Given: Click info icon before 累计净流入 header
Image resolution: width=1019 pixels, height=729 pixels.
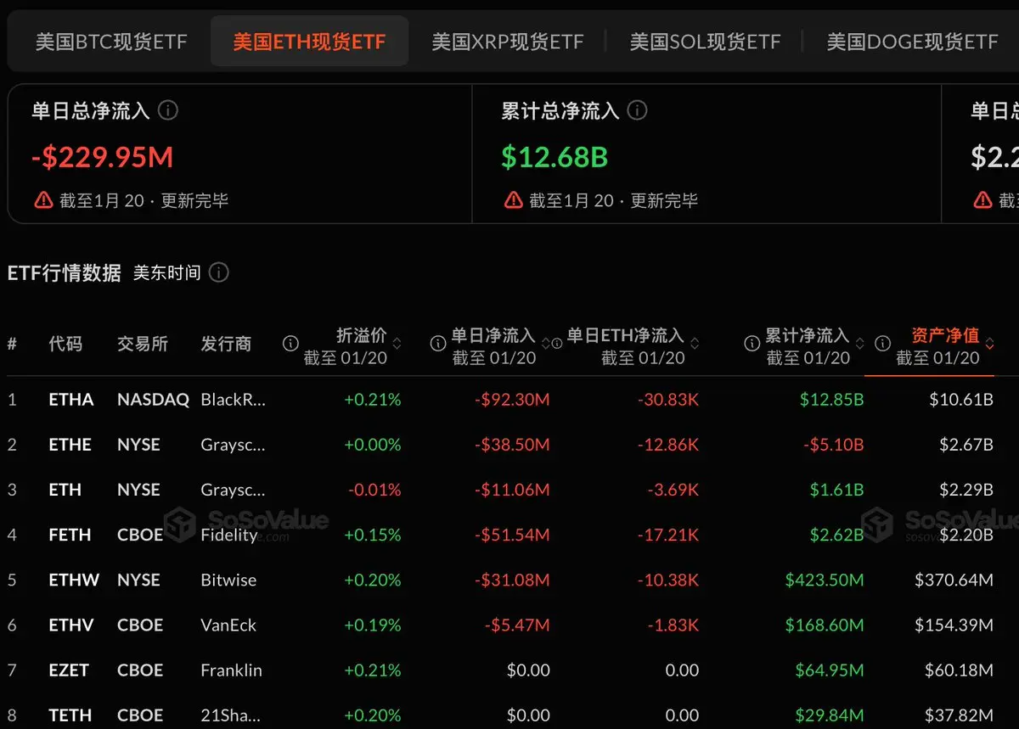Looking at the screenshot, I should [752, 344].
